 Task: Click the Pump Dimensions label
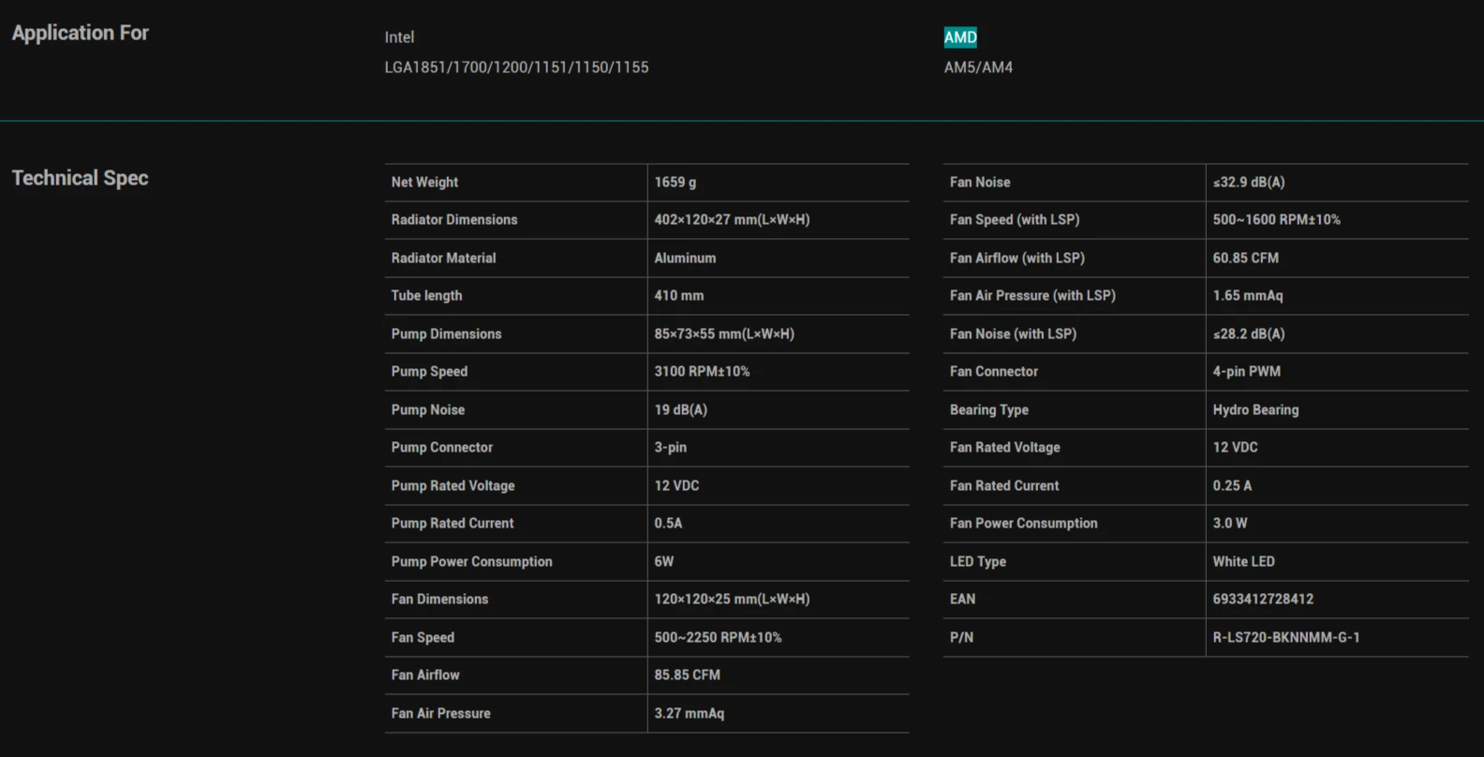pos(446,334)
